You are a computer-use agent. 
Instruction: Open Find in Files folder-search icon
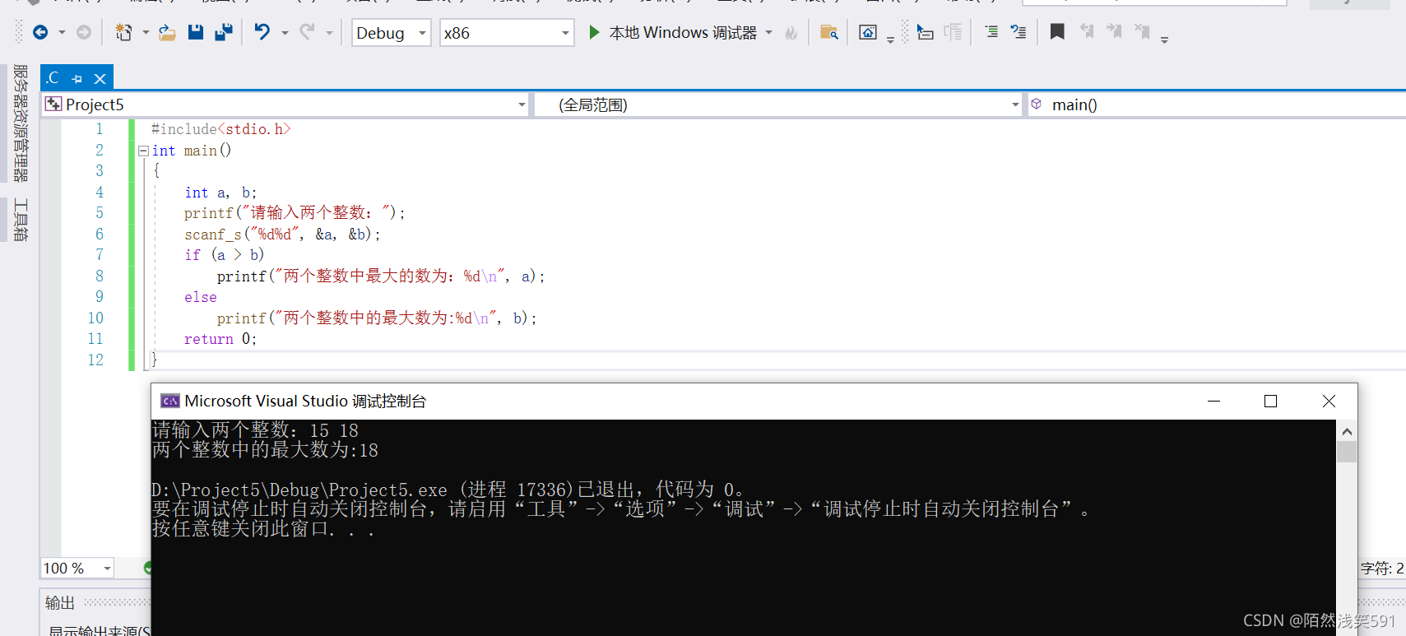pyautogui.click(x=828, y=33)
